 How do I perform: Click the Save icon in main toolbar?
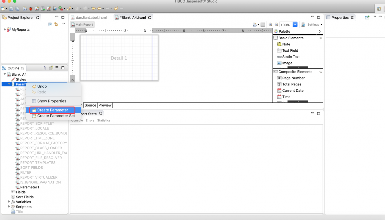coord(11,9)
